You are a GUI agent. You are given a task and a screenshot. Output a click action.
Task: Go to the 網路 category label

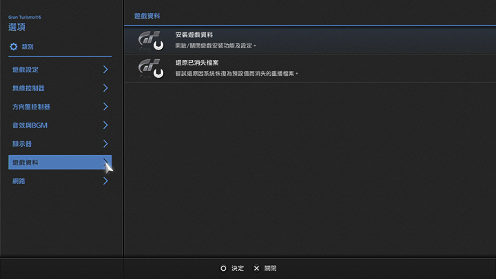tap(19, 181)
